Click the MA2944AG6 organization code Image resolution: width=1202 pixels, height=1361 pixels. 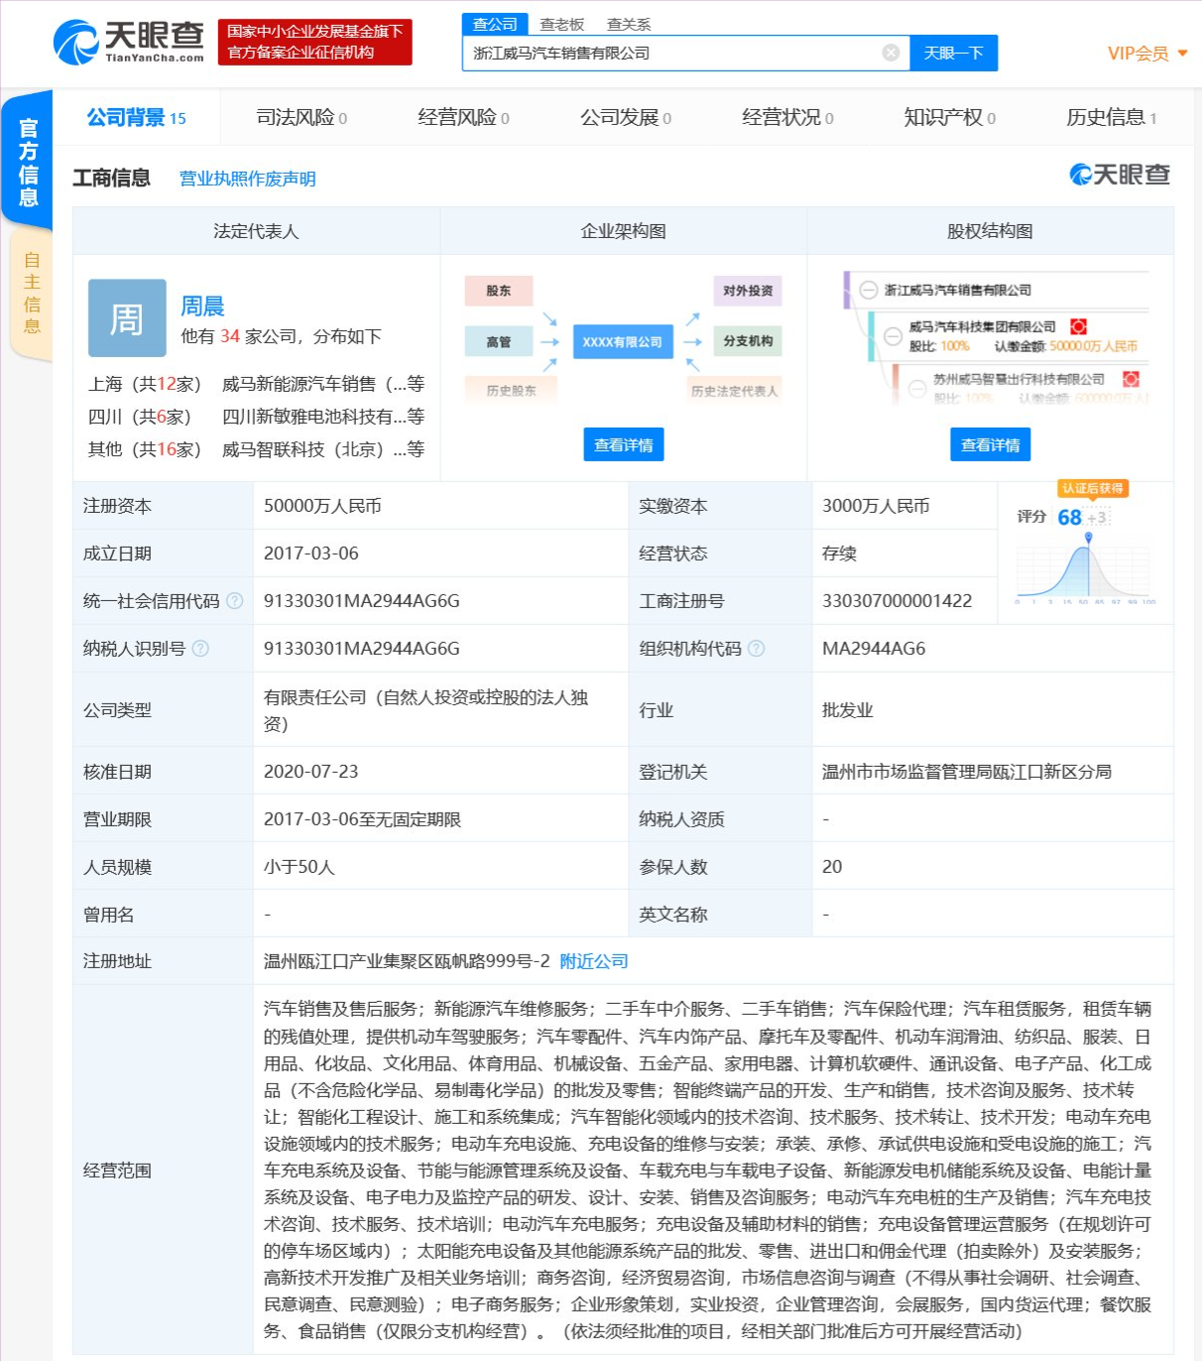874,649
